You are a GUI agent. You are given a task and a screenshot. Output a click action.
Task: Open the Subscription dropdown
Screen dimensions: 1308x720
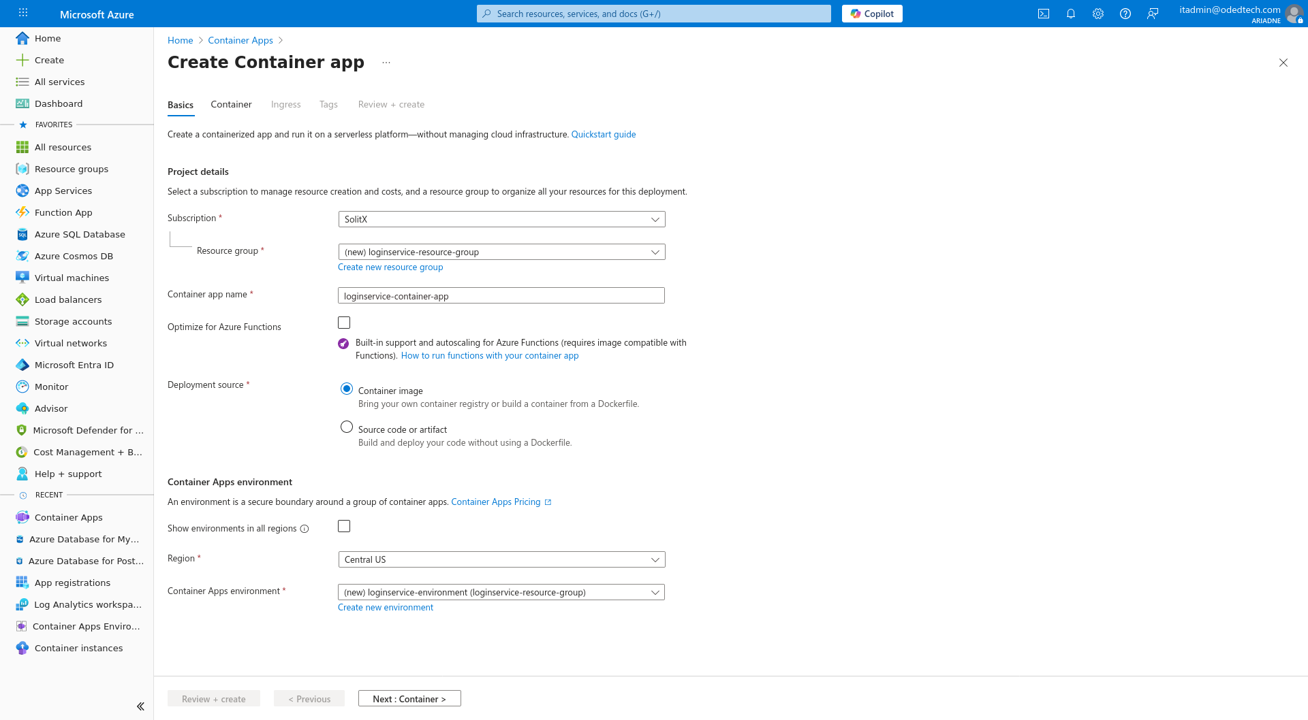click(501, 219)
